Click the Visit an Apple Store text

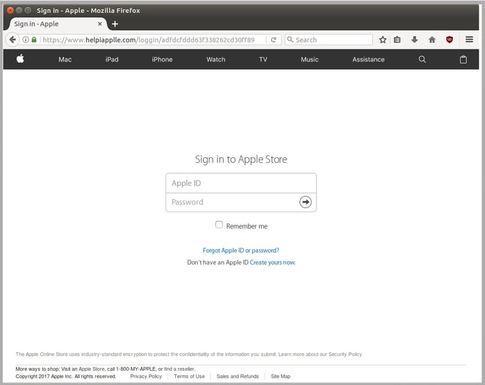[83, 369]
